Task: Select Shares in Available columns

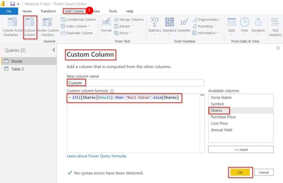Action: tap(241, 111)
